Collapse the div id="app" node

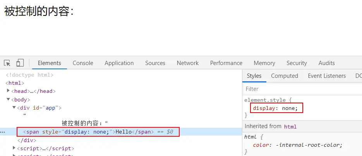[x=14, y=108]
